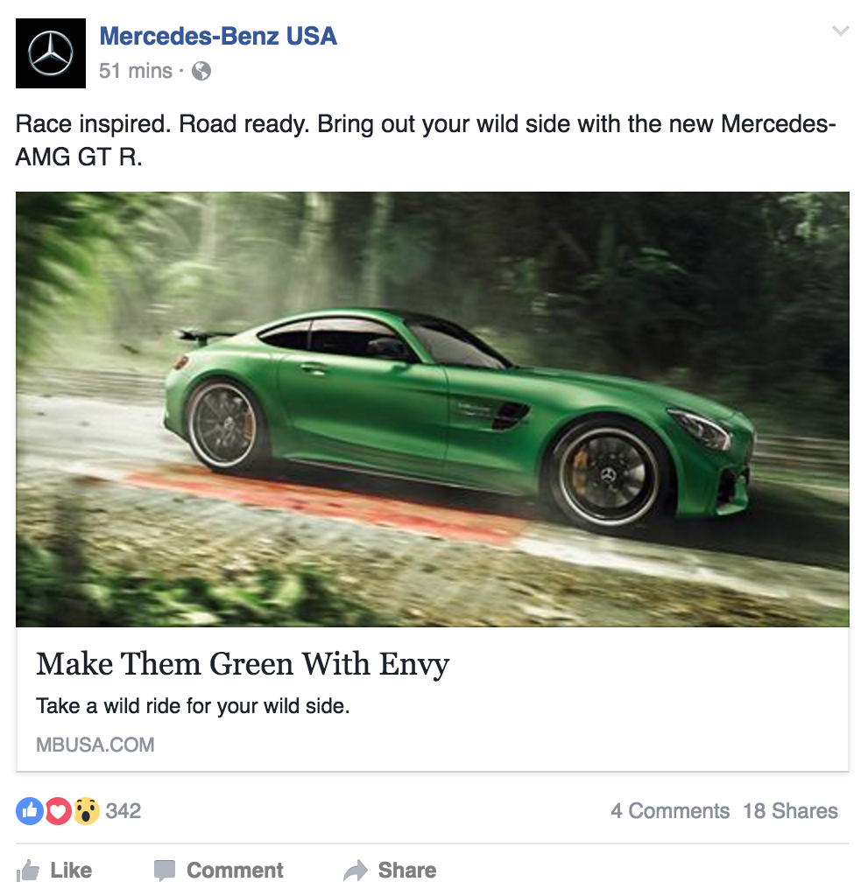Open the 18 Shares link

click(x=790, y=811)
